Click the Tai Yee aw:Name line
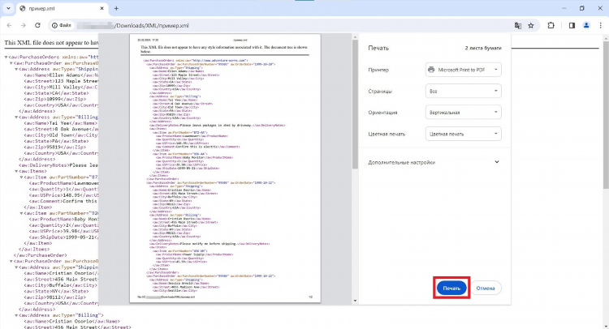 (x=61, y=123)
